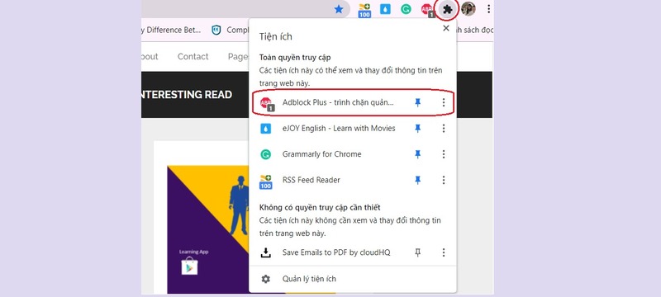This screenshot has width=661, height=297.
Task: Pin Save Emails to PDF to toolbar
Action: point(418,252)
